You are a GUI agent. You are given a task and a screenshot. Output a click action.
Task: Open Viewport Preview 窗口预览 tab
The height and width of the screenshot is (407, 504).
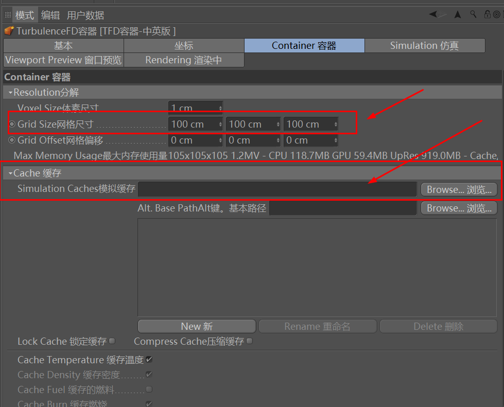pyautogui.click(x=63, y=60)
